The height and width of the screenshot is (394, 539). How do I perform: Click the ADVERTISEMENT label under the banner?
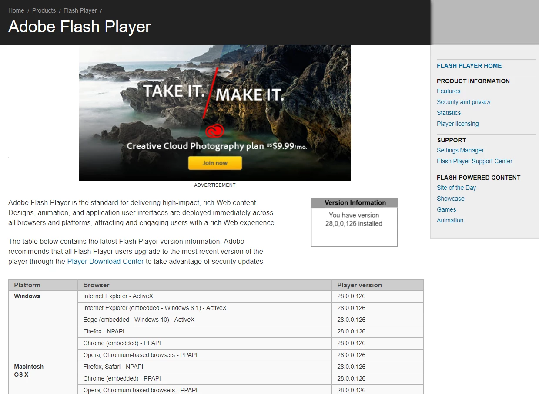point(215,185)
